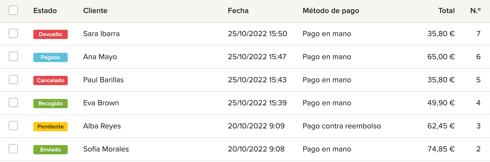Select the checkbox for Sara Ibarra's order
The image size is (490, 162).
coord(13,33)
